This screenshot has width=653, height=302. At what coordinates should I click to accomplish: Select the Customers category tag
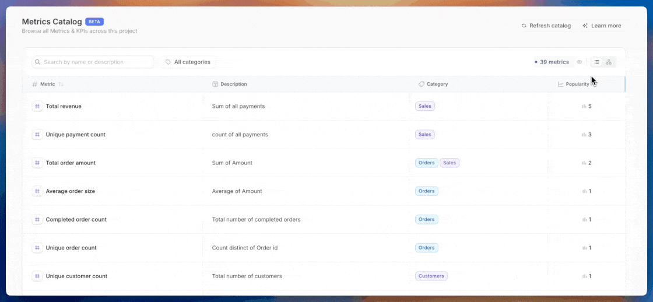click(x=431, y=276)
